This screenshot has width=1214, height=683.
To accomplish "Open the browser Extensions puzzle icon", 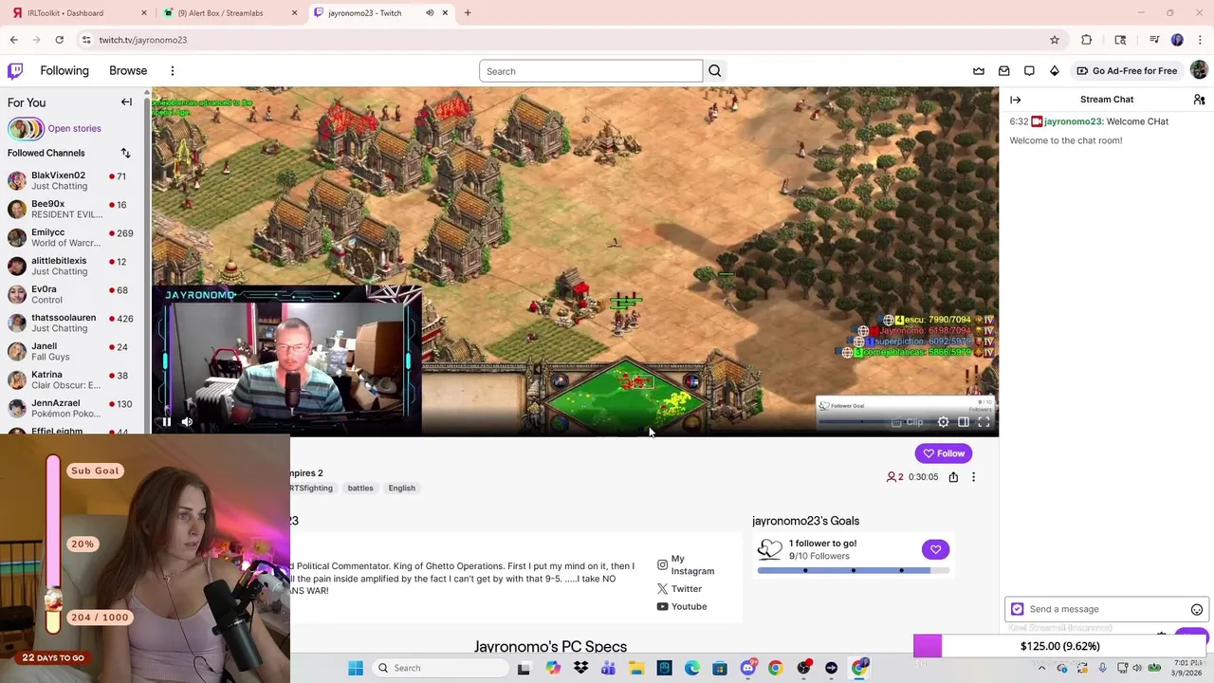I will coord(1087,40).
